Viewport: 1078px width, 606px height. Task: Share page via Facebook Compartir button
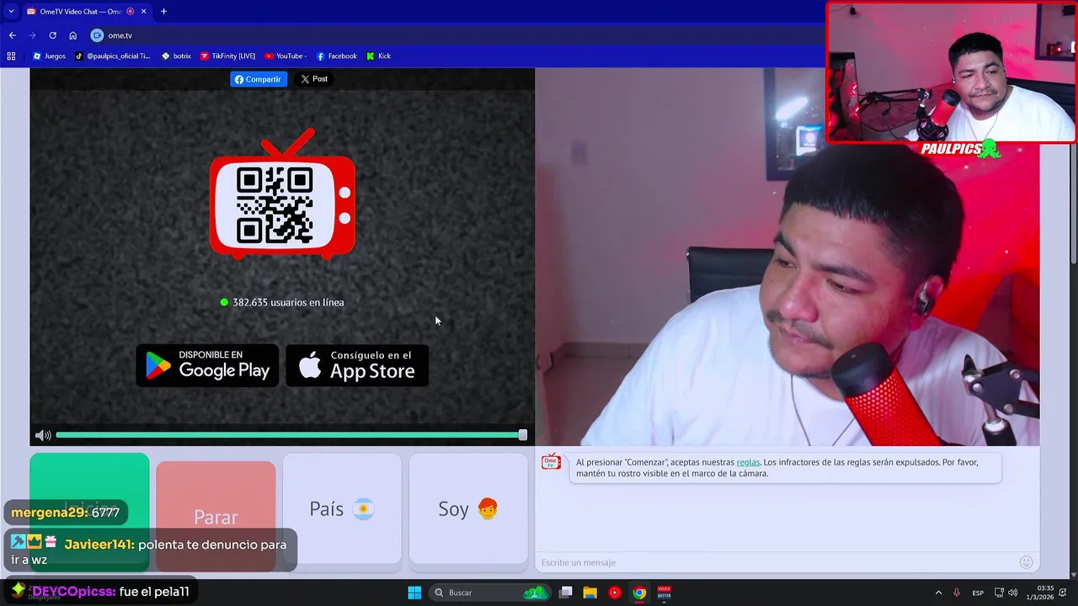259,79
